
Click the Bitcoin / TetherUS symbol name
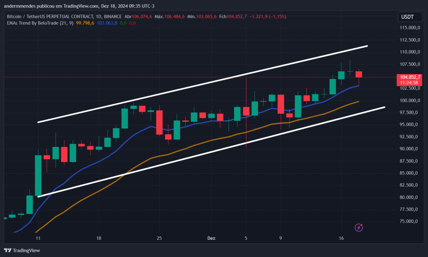point(26,16)
